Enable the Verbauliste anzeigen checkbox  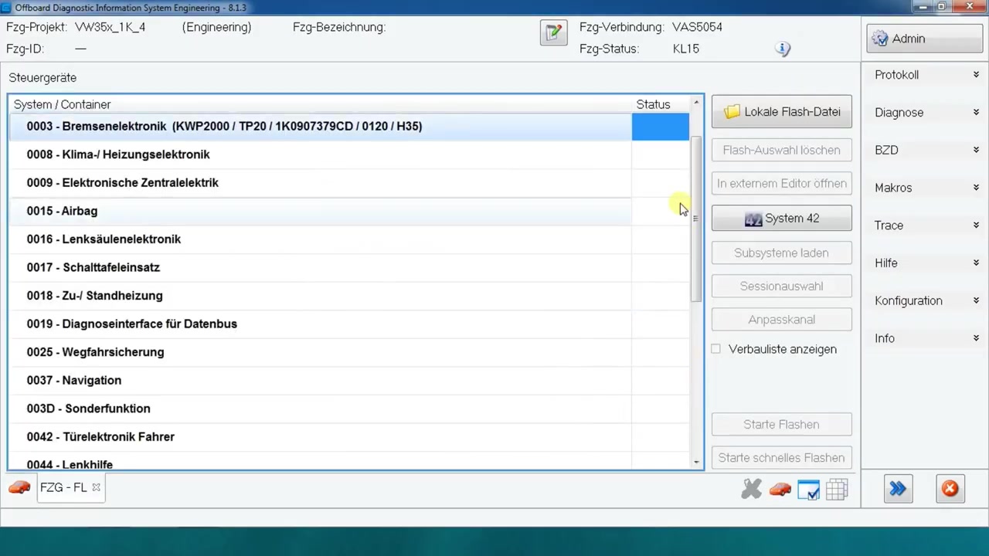(x=716, y=349)
